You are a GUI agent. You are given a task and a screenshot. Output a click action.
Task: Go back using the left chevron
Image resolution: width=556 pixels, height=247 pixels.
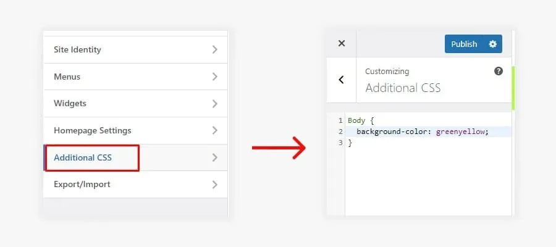341,80
